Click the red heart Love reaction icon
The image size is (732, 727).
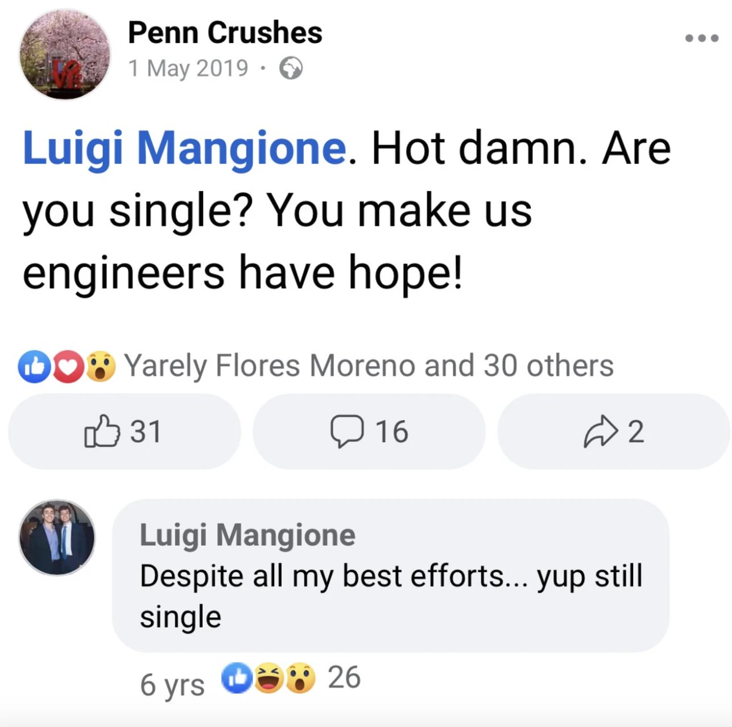pyautogui.click(x=68, y=366)
